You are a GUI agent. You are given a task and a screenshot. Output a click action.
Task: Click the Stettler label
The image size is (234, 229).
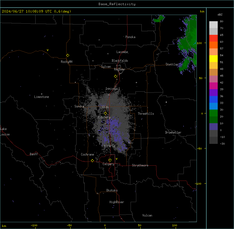point(172,64)
